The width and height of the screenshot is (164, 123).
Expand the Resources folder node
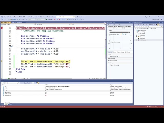pos(137,37)
